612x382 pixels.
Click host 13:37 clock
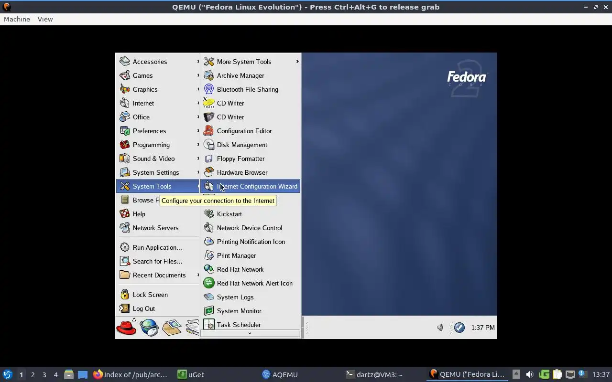[x=601, y=374]
